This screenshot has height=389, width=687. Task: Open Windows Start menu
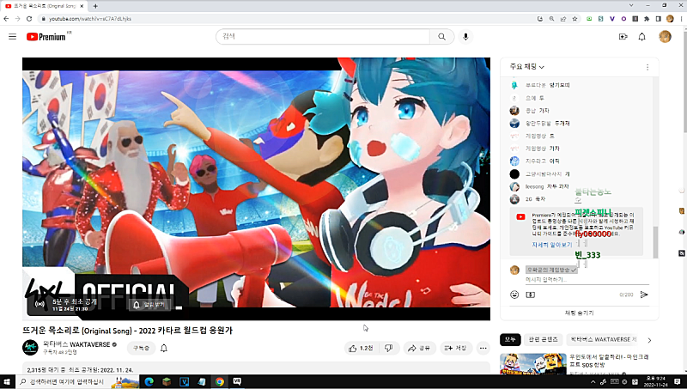click(x=7, y=382)
